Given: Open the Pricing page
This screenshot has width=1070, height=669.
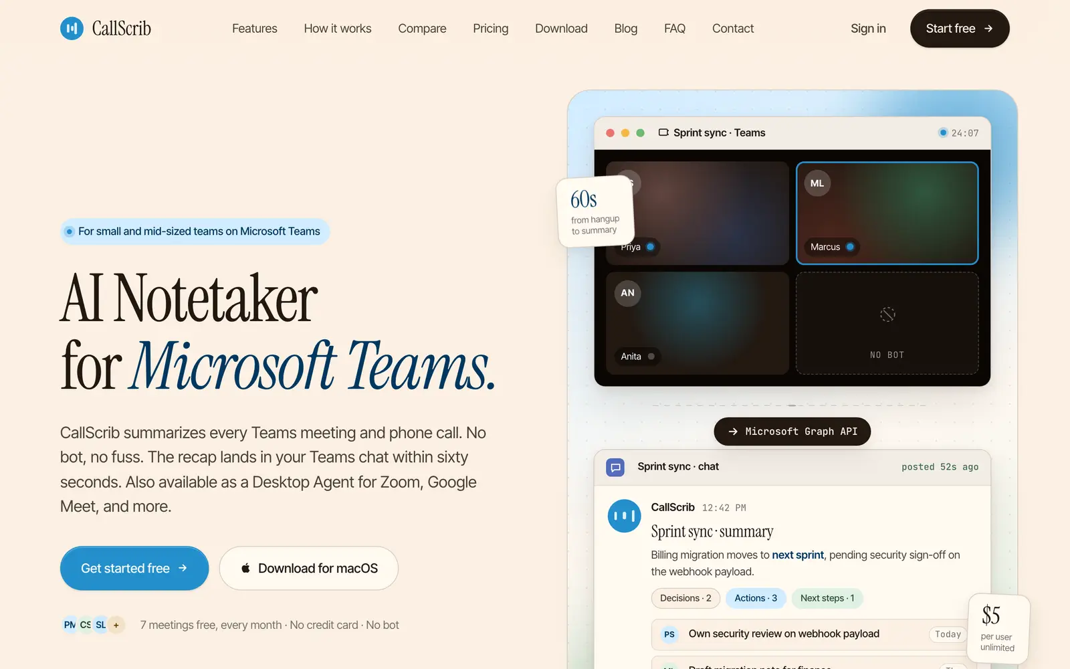Looking at the screenshot, I should point(490,29).
